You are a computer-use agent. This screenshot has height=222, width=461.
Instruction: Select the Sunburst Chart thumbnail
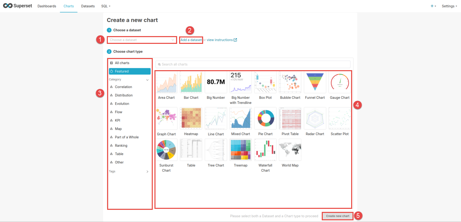point(166,150)
